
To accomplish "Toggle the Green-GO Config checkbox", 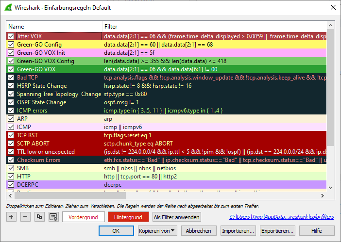I will [11, 45].
